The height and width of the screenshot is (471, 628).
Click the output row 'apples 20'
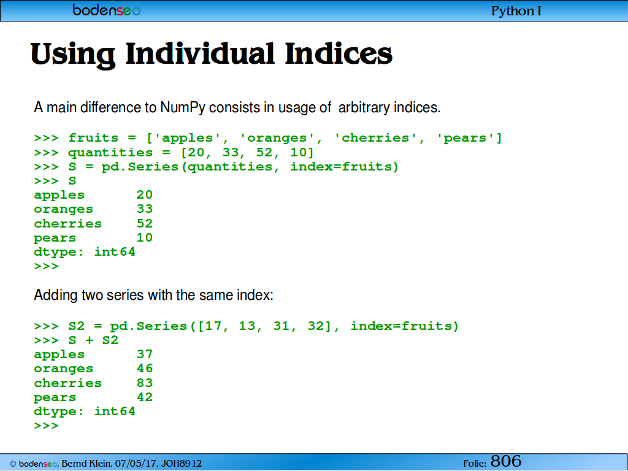[x=93, y=195]
